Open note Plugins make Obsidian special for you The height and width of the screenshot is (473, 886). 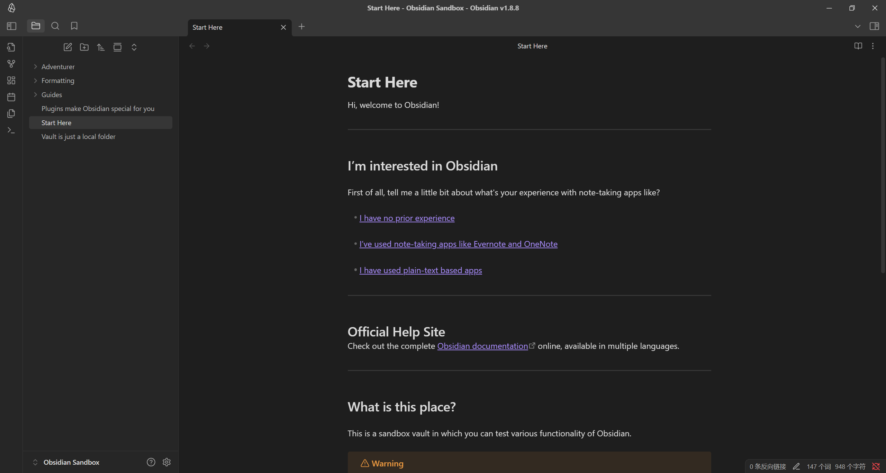click(x=101, y=109)
